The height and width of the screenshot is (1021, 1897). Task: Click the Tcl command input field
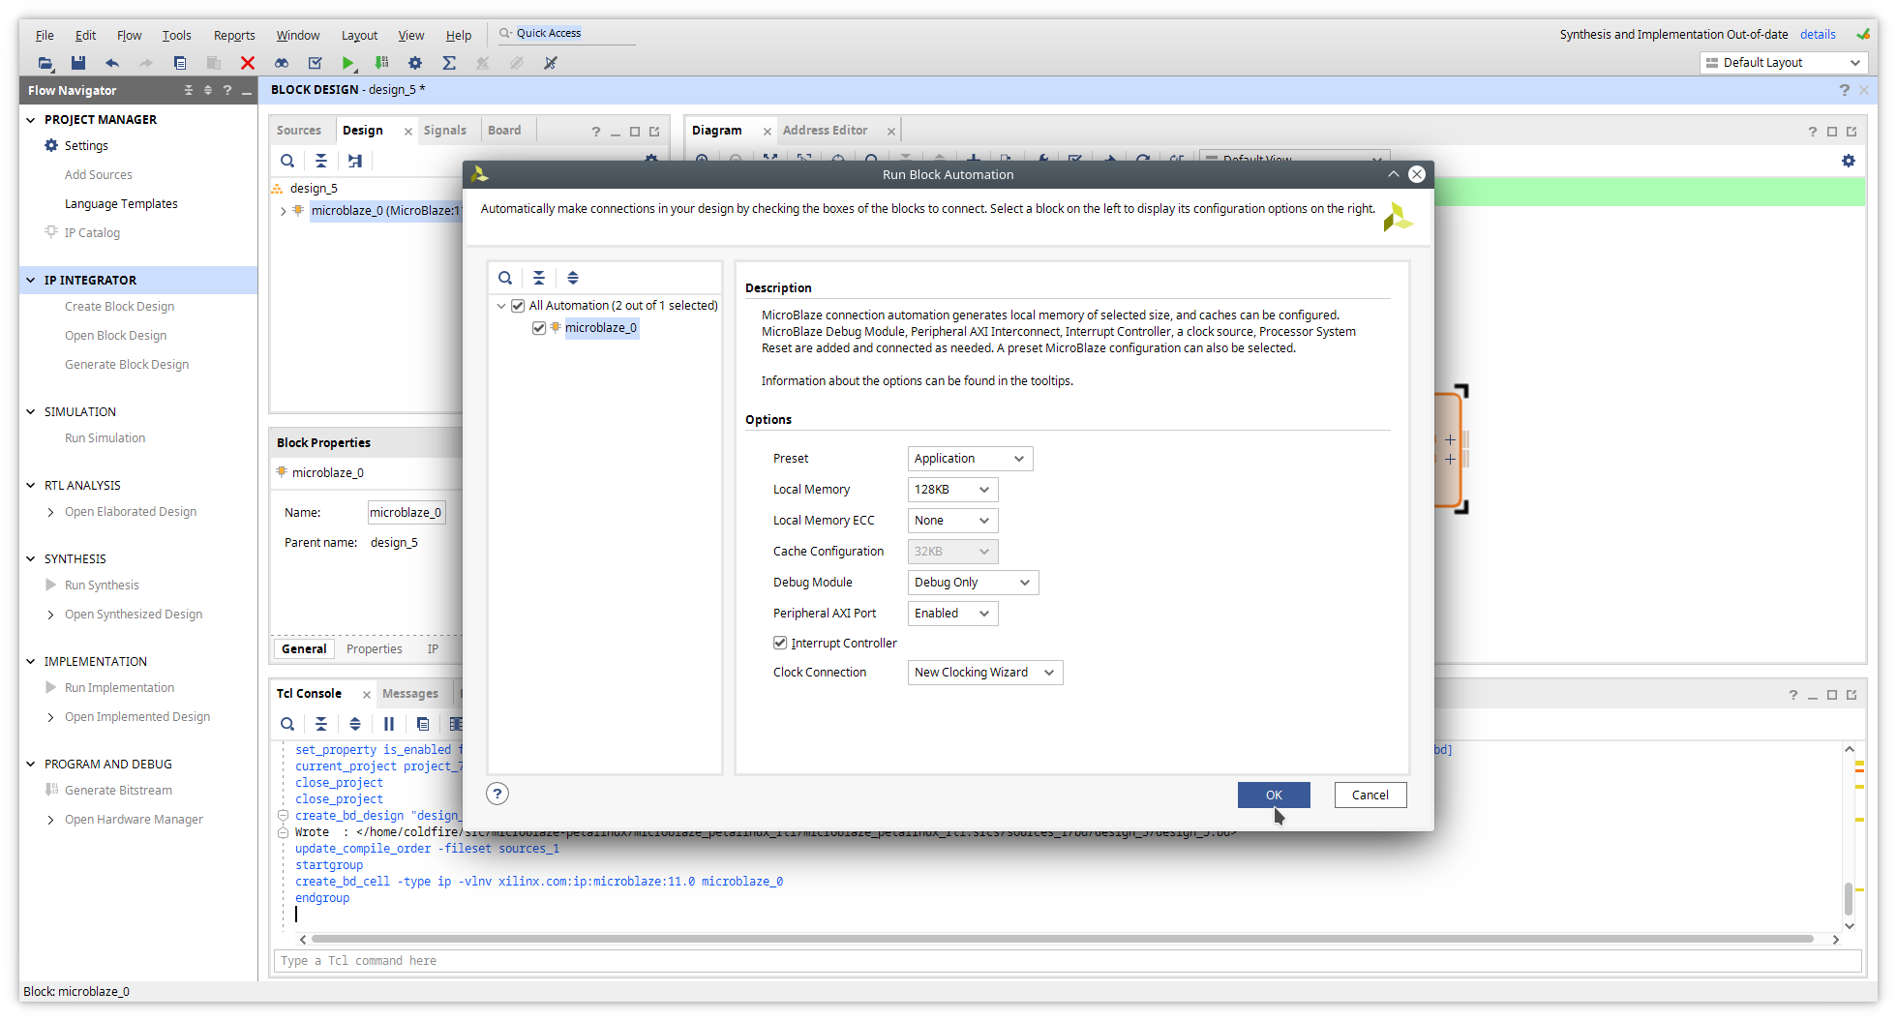click(x=1068, y=961)
